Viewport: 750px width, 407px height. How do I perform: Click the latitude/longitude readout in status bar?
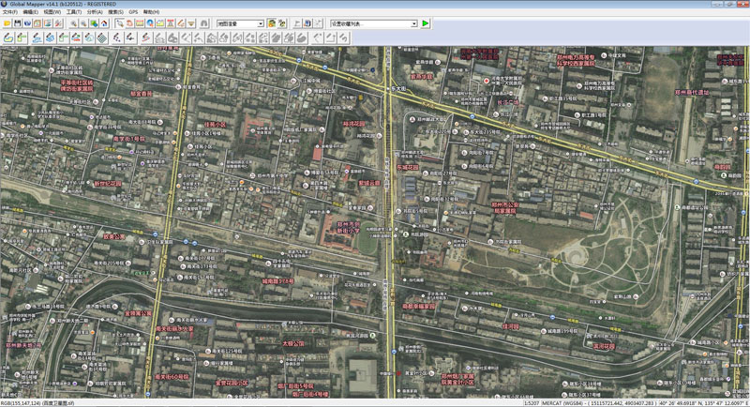pyautogui.click(x=703, y=403)
